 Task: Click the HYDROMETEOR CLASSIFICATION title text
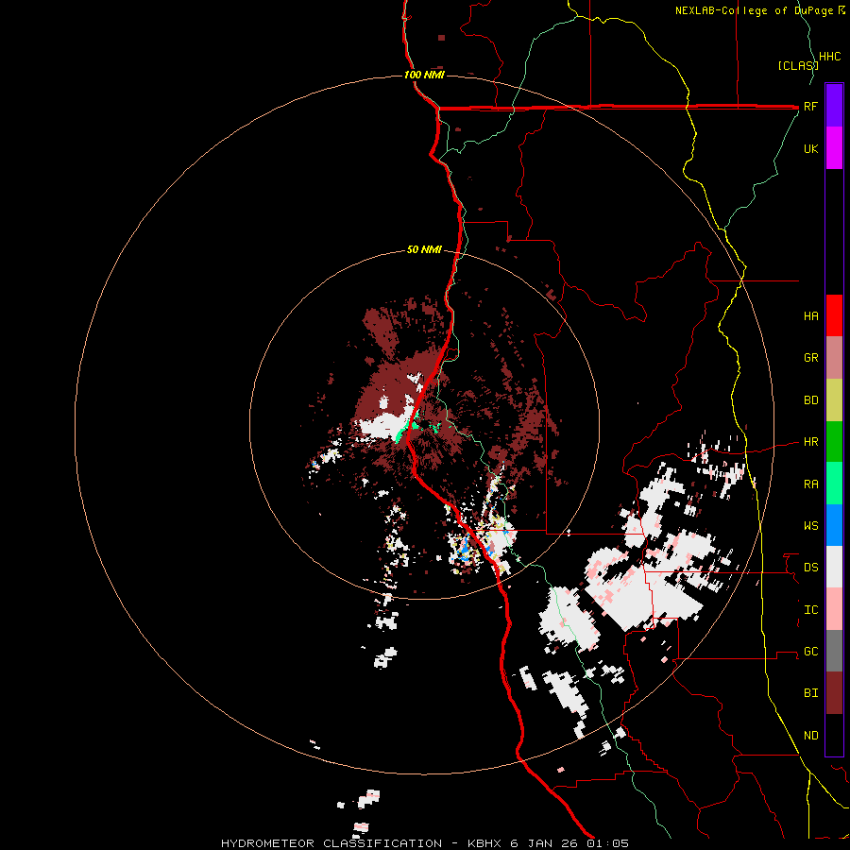(331, 843)
